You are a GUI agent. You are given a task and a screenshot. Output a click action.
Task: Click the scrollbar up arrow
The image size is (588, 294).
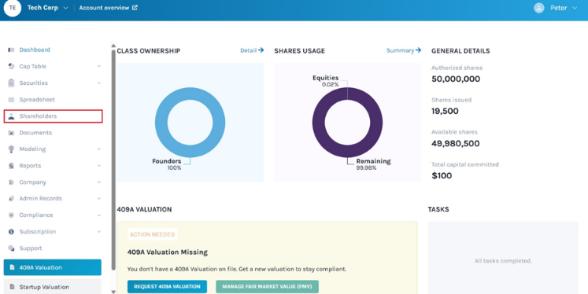click(113, 46)
